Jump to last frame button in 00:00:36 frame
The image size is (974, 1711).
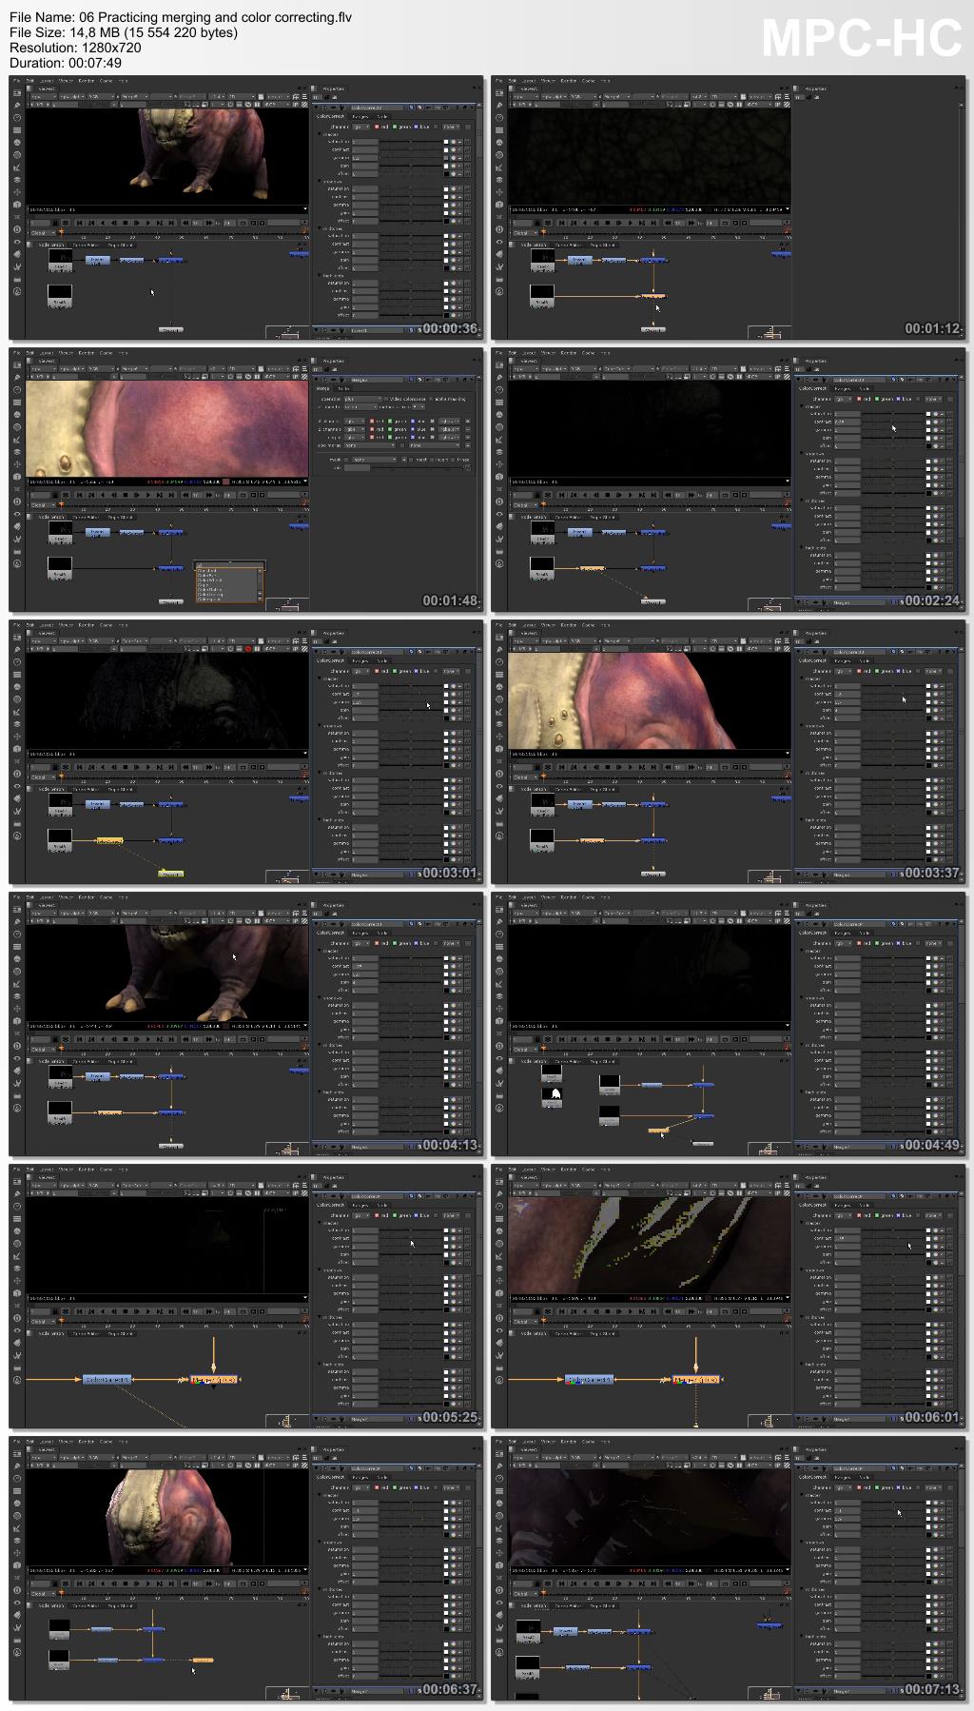point(171,223)
